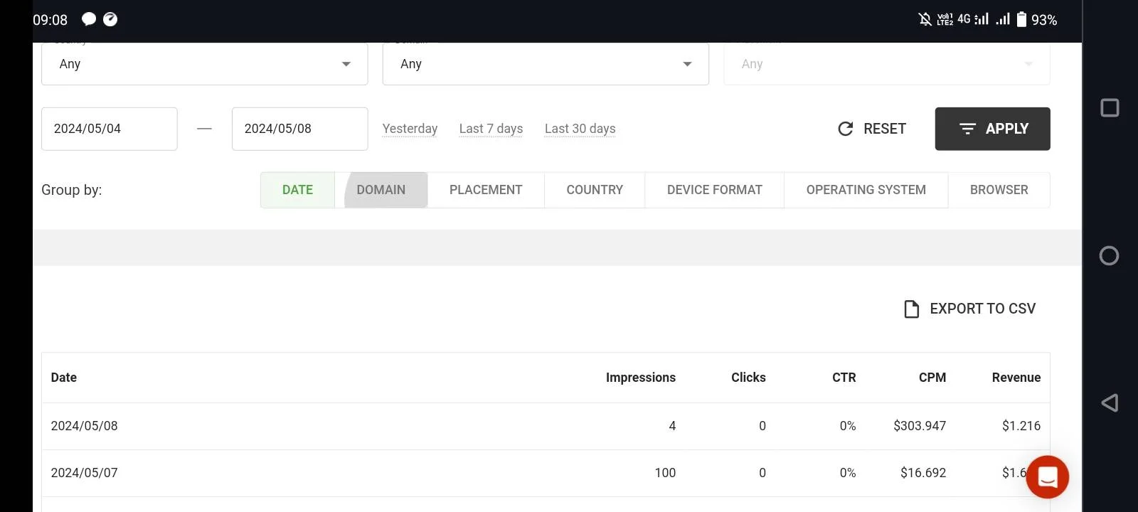The image size is (1138, 512).
Task: Click EXPORT TO CSV text
Action: click(983, 309)
